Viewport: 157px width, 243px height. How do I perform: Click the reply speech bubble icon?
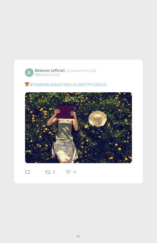pos(27,172)
